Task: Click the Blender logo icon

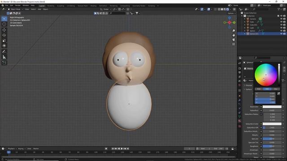Action: pos(3,6)
